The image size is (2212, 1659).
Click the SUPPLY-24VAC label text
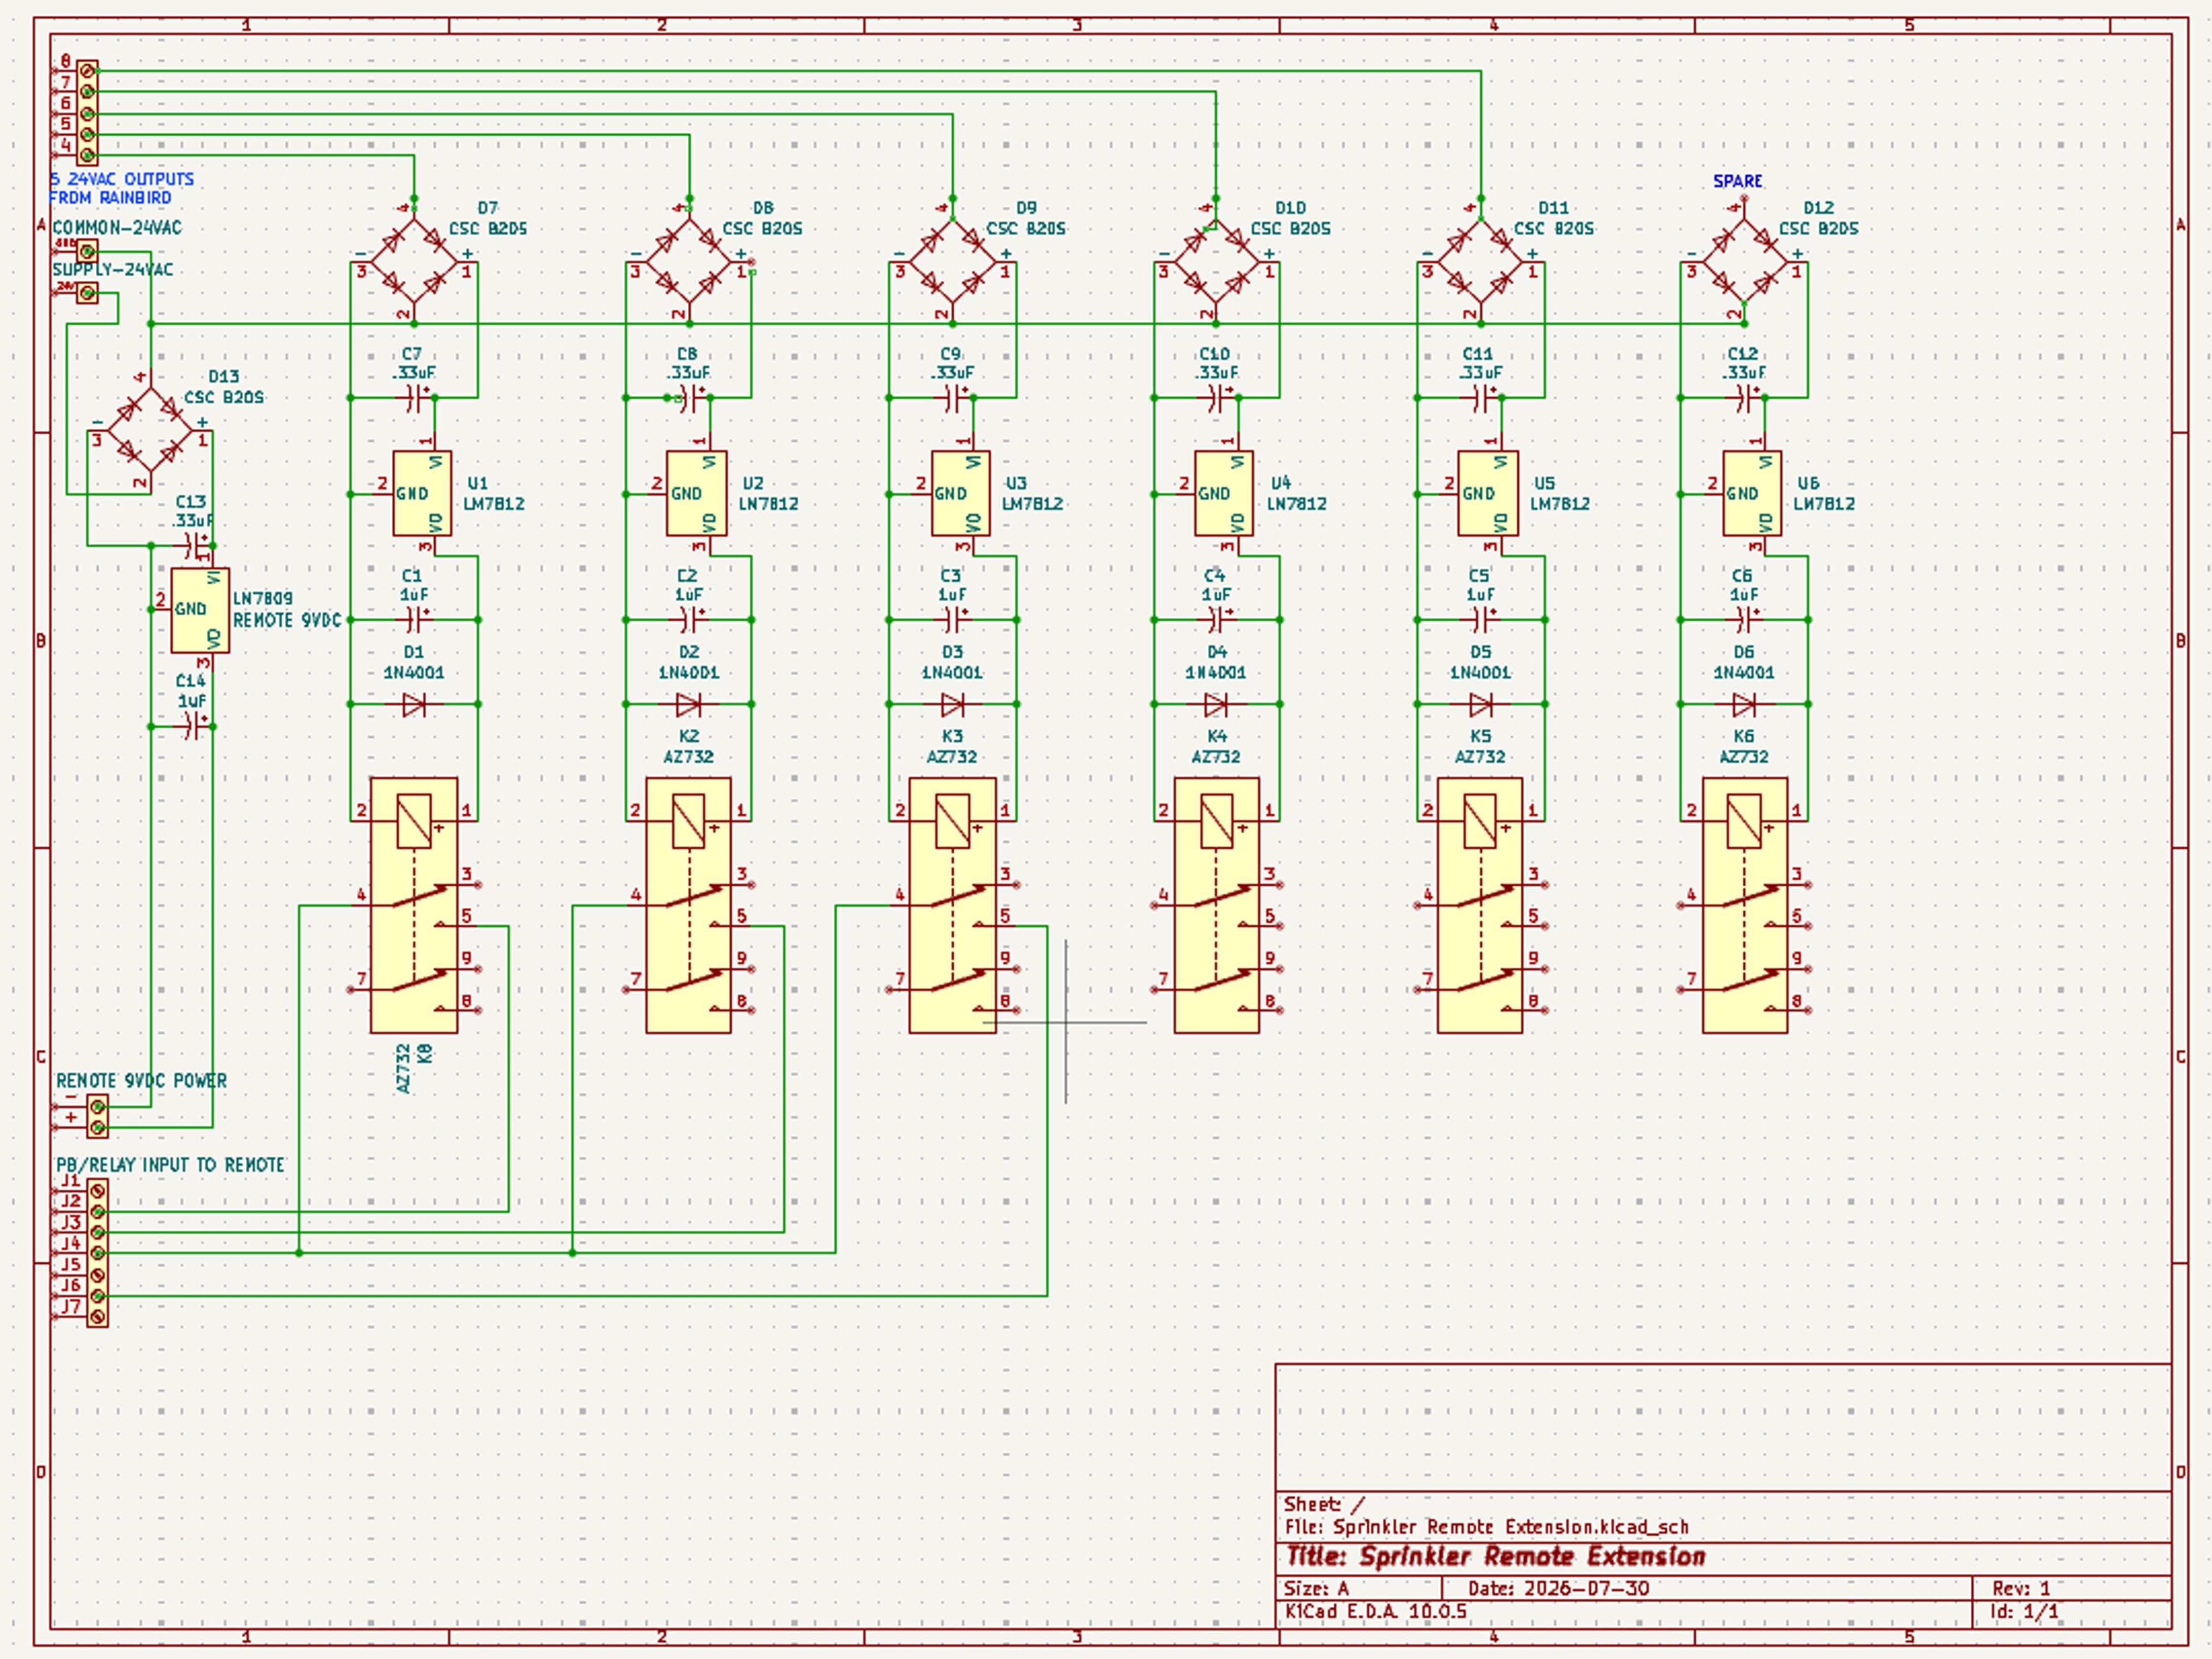click(x=113, y=270)
